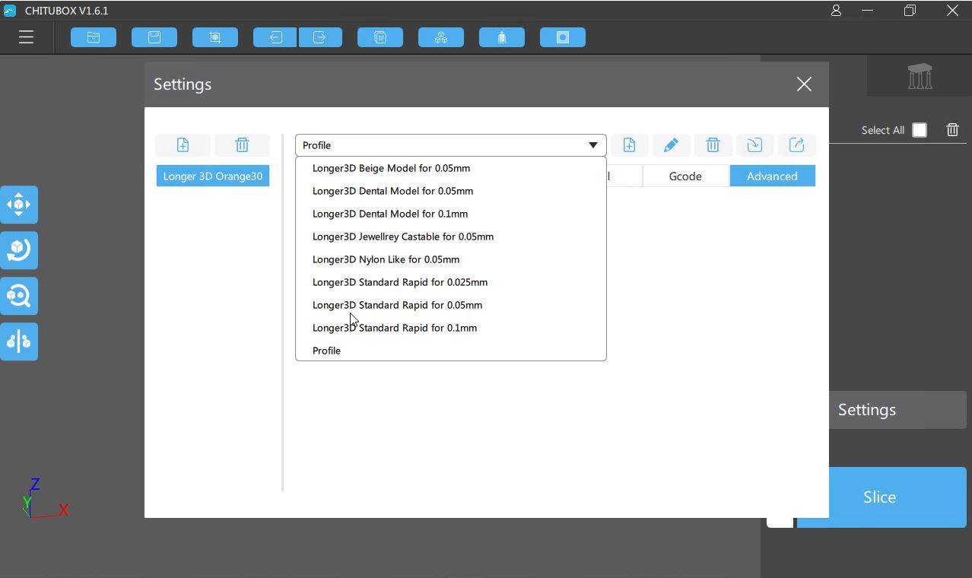Create a new profile with plus icon
This screenshot has width=972, height=578.
[629, 145]
